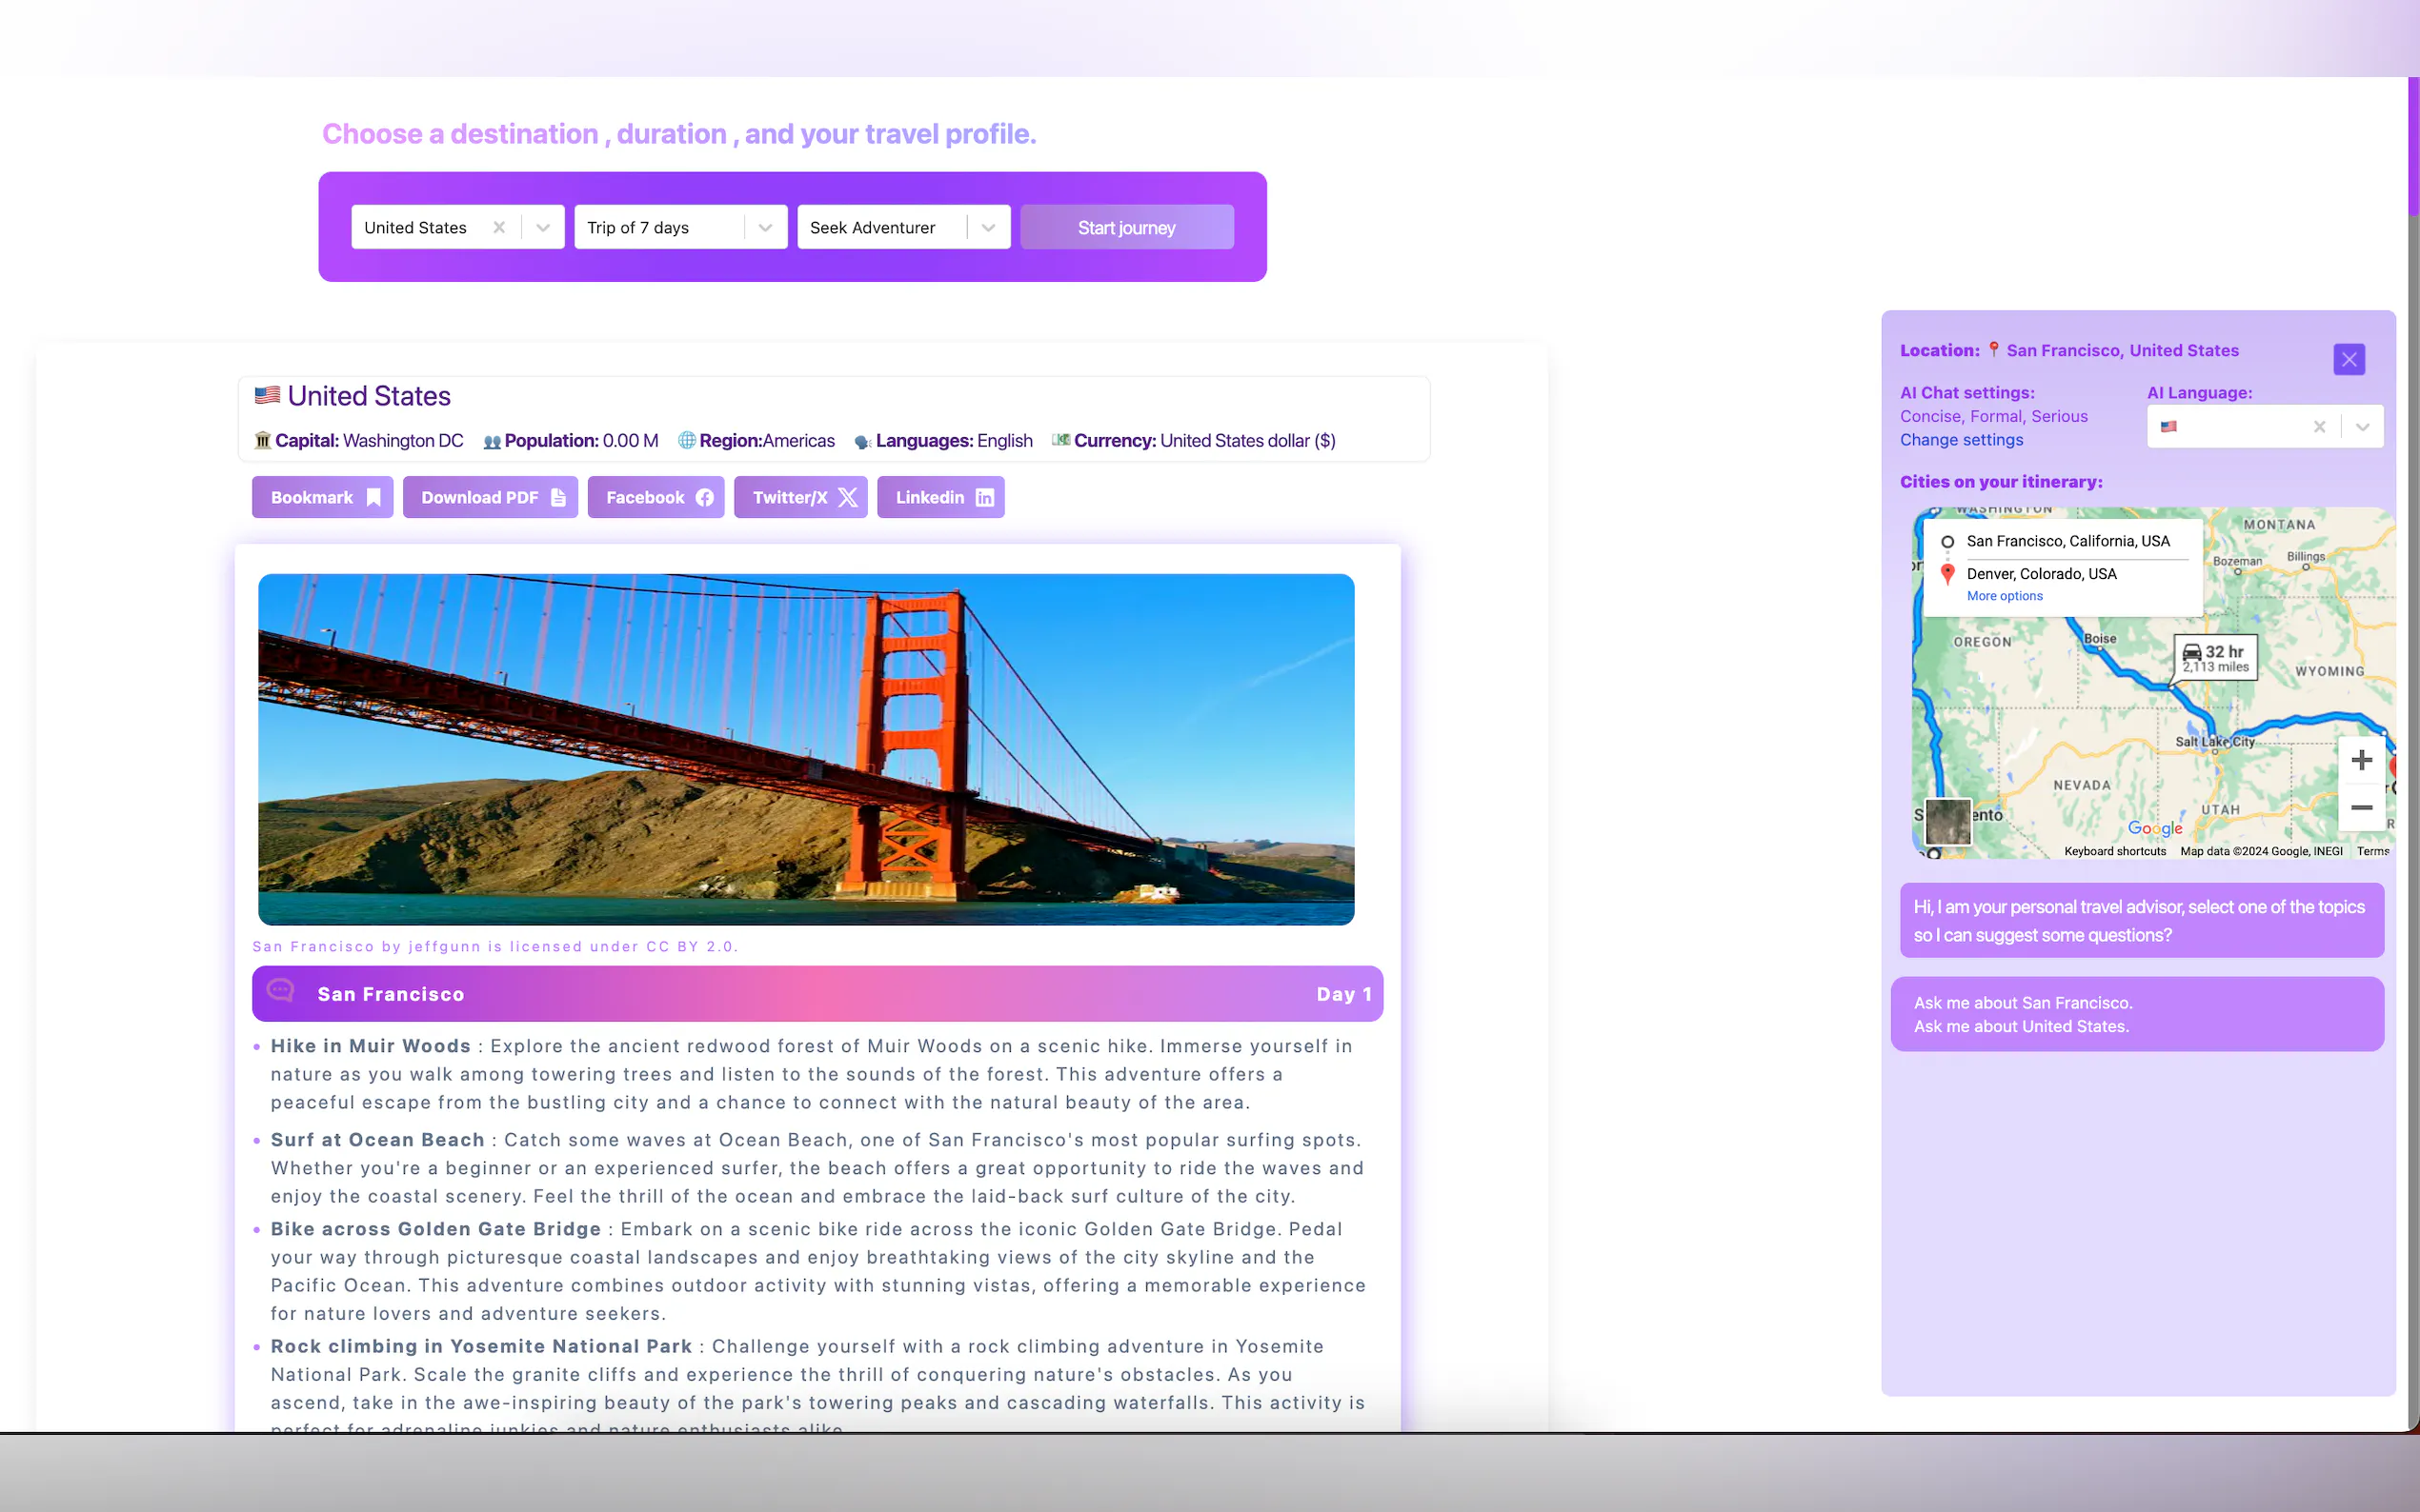This screenshot has height=1512, width=2420.
Task: Clear the AI Language selection
Action: tap(2319, 427)
